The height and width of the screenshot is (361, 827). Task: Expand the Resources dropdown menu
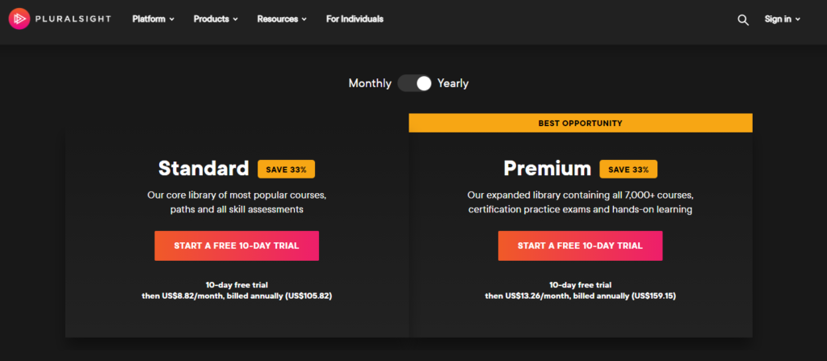282,19
